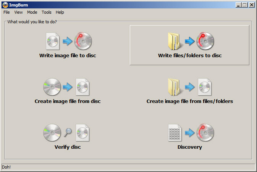This screenshot has width=257, height=172.
Task: Click the image file icon above 'Create image file from disc'
Action: 82,87
